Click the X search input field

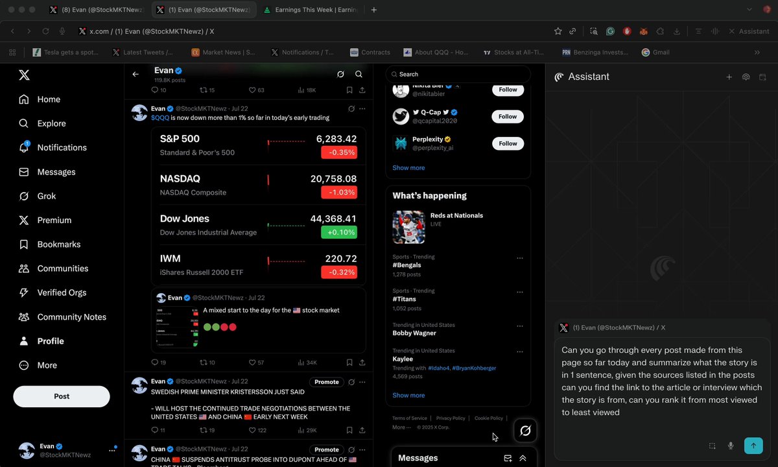[458, 74]
